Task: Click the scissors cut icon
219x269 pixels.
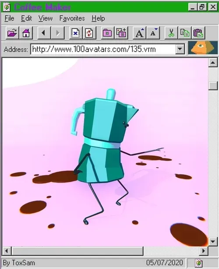Action: tap(171, 33)
